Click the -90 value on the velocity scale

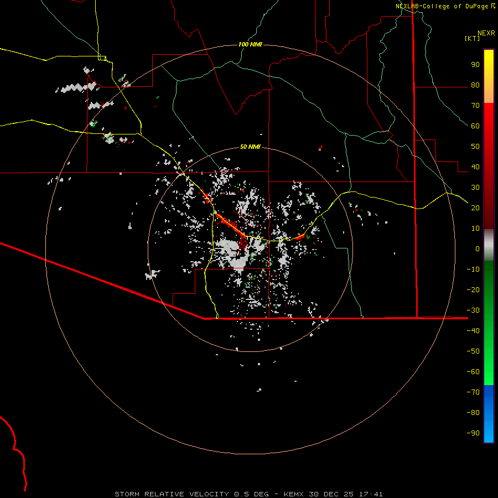pyautogui.click(x=473, y=433)
